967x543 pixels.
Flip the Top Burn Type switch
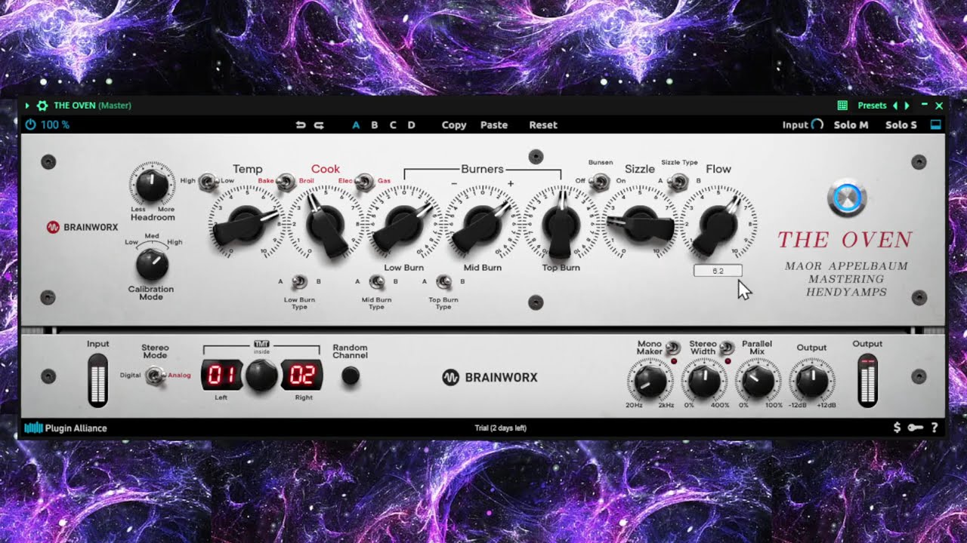(443, 282)
